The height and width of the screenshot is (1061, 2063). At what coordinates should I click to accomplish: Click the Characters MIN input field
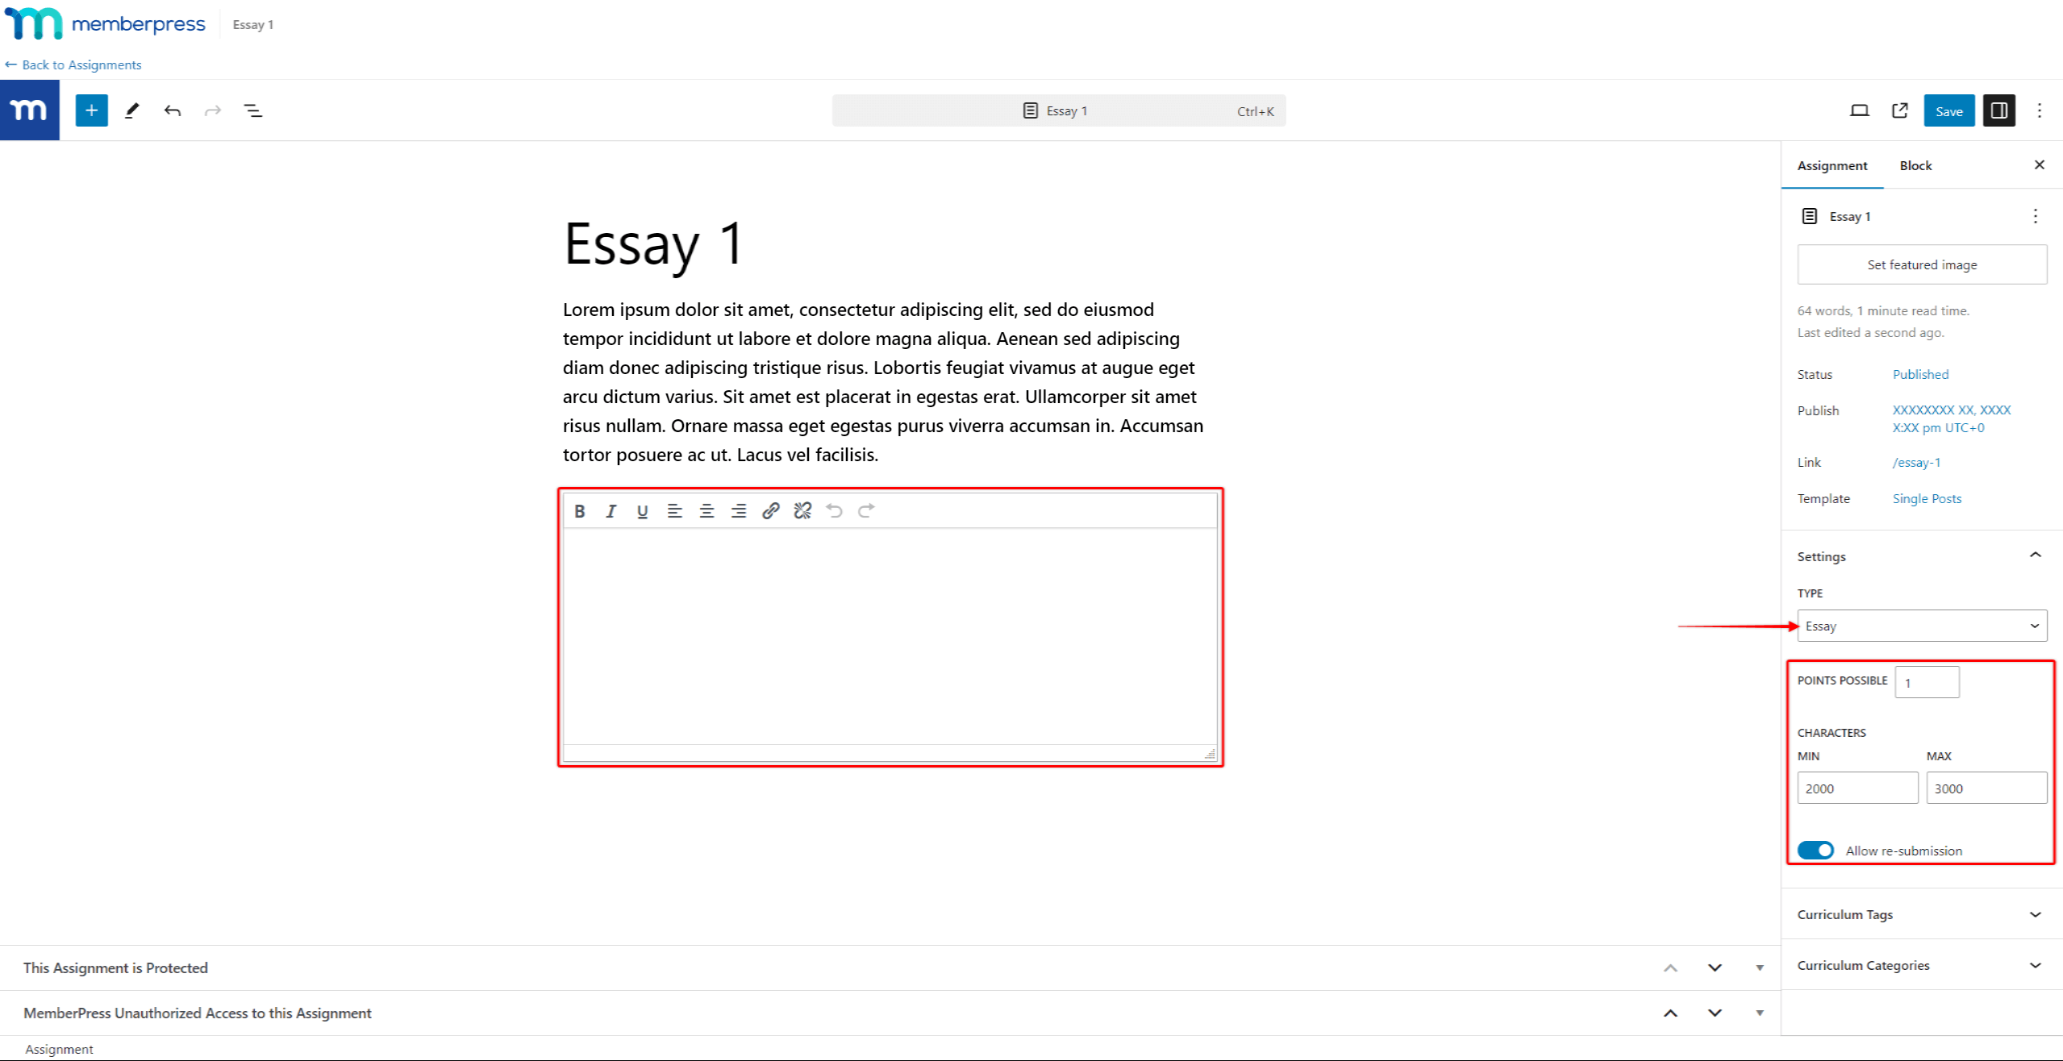[x=1857, y=788]
